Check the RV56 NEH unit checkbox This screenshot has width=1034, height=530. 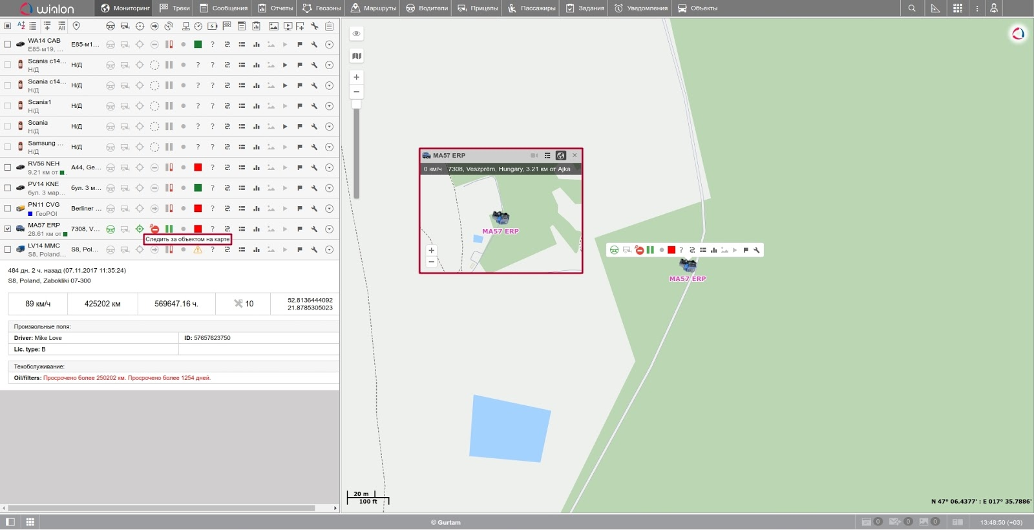point(8,167)
